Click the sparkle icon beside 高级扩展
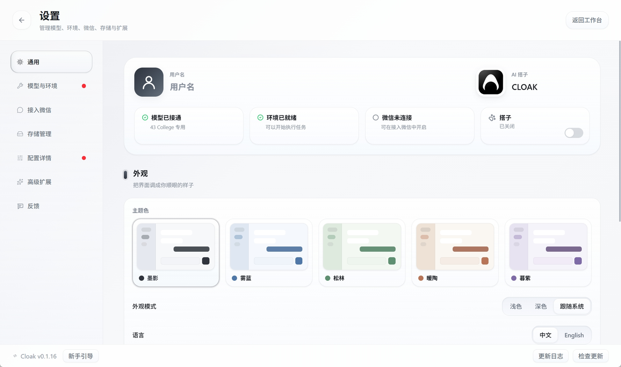 pyautogui.click(x=20, y=182)
